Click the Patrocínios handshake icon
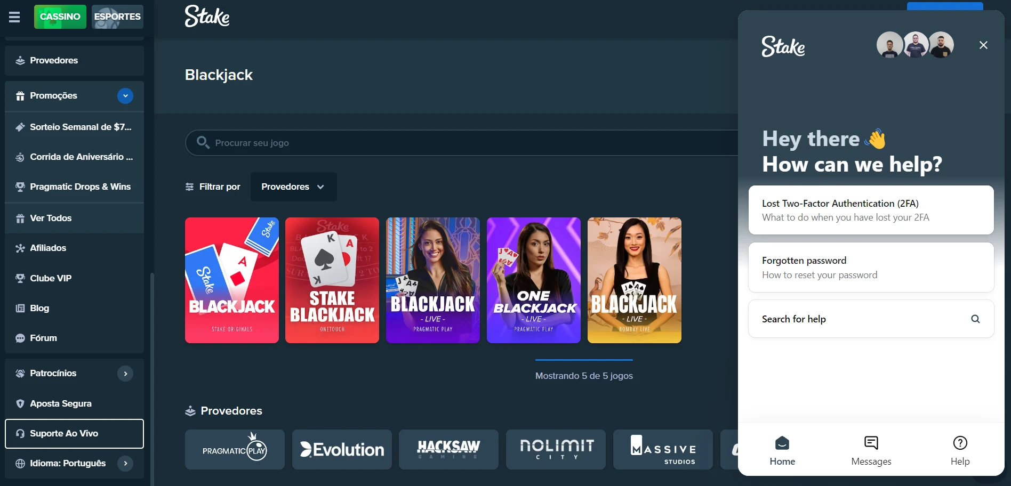1011x486 pixels. pos(20,374)
